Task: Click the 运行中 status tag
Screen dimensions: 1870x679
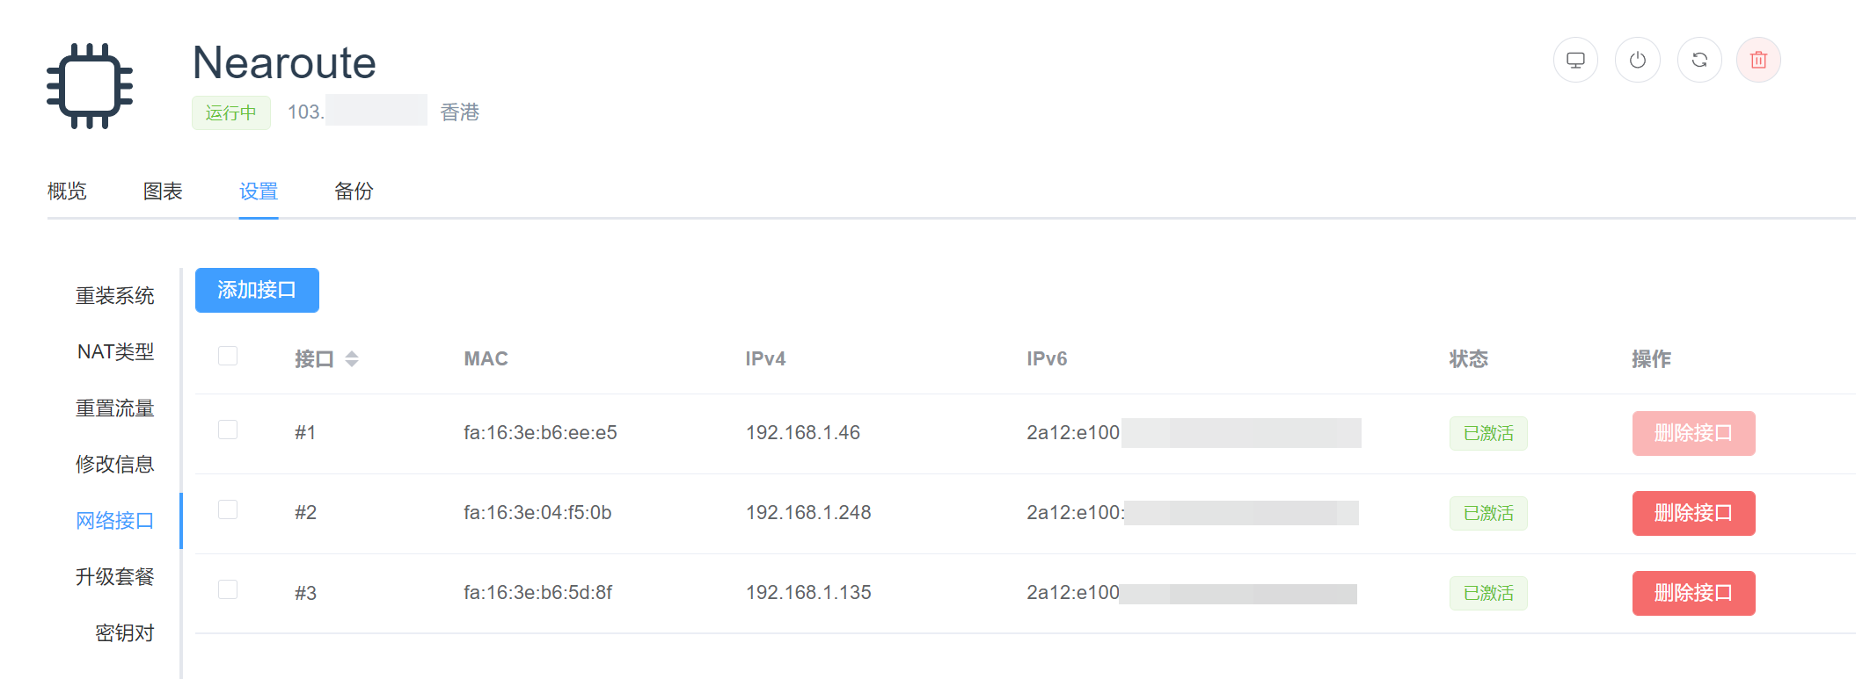Action: point(230,112)
